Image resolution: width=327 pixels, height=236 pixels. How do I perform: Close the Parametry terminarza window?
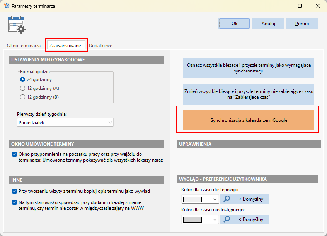tap(318, 6)
